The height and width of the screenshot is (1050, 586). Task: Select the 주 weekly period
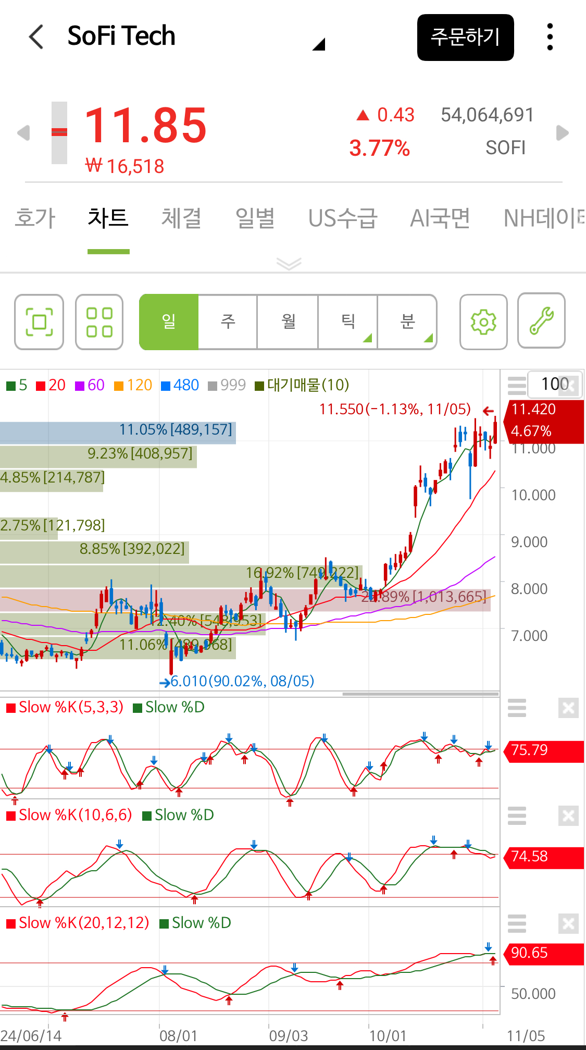click(228, 322)
